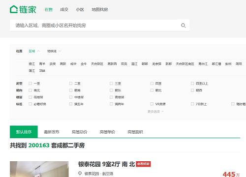Filter by 金牛 district
Screen dimensions: 246x177
coord(84,64)
